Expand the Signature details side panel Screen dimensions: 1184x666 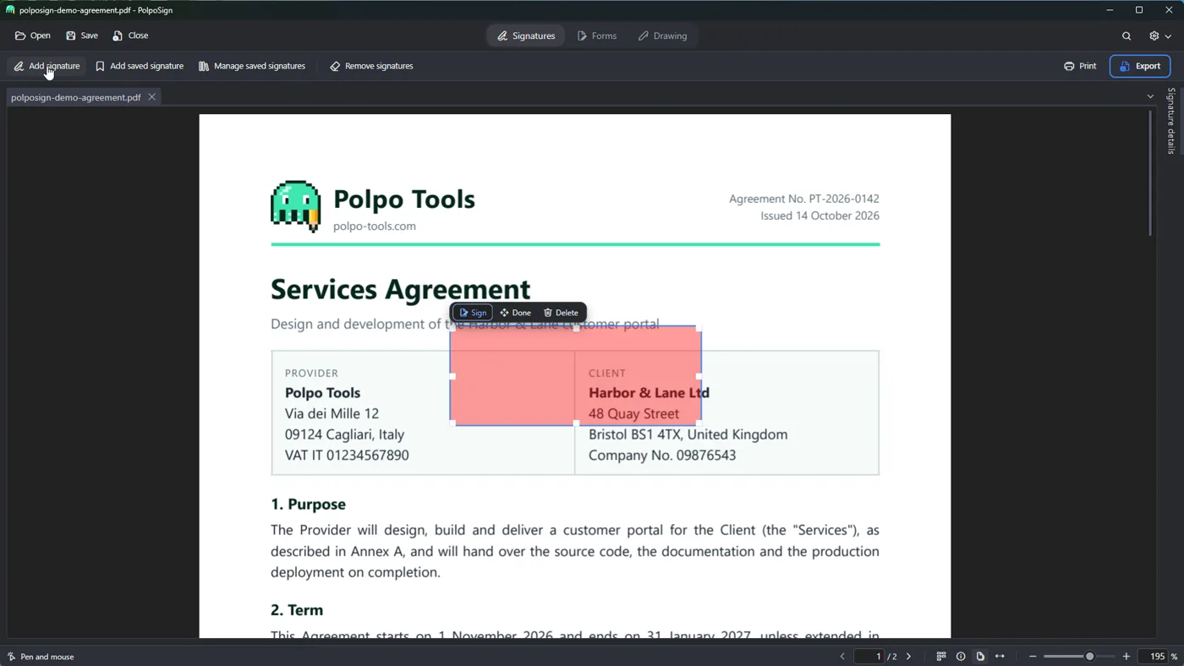[1171, 121]
